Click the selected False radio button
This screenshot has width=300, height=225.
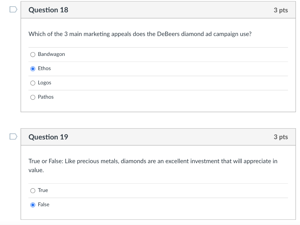point(33,205)
